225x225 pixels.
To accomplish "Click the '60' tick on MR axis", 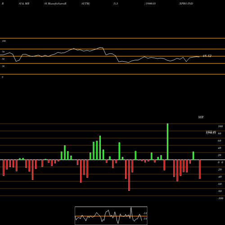I will [220, 141].
